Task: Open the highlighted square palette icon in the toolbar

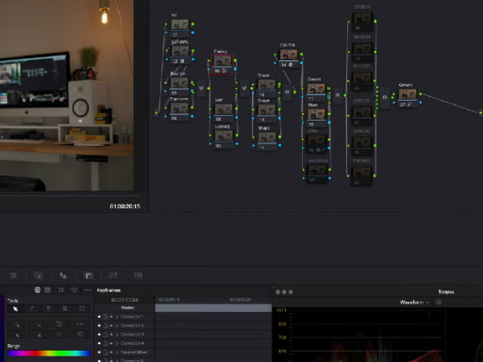Action: click(89, 275)
